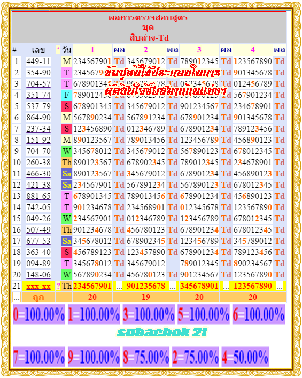Select the 3=100.00% statistic box
Image resolution: width=302 pixels, height=378 pixels.
tap(149, 314)
